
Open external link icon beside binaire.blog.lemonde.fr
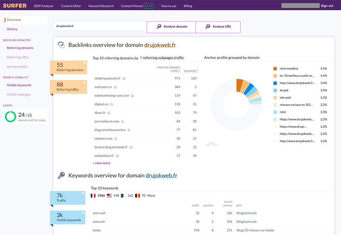[x=131, y=147]
